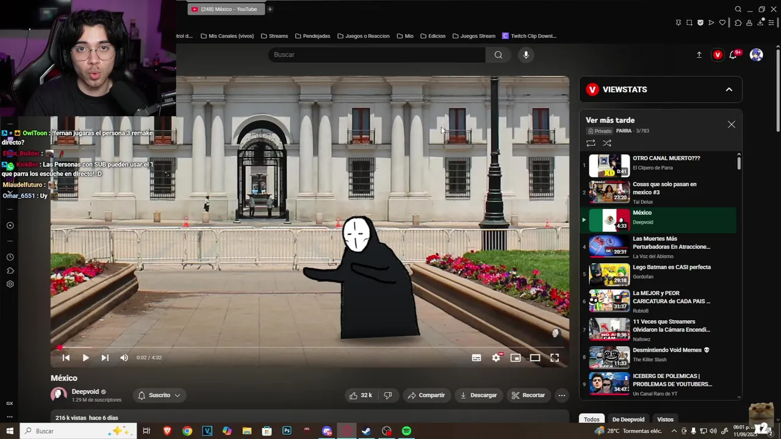Open Pendejadas bookmark folder
Viewport: 781px width, 439px height.
[x=312, y=36]
